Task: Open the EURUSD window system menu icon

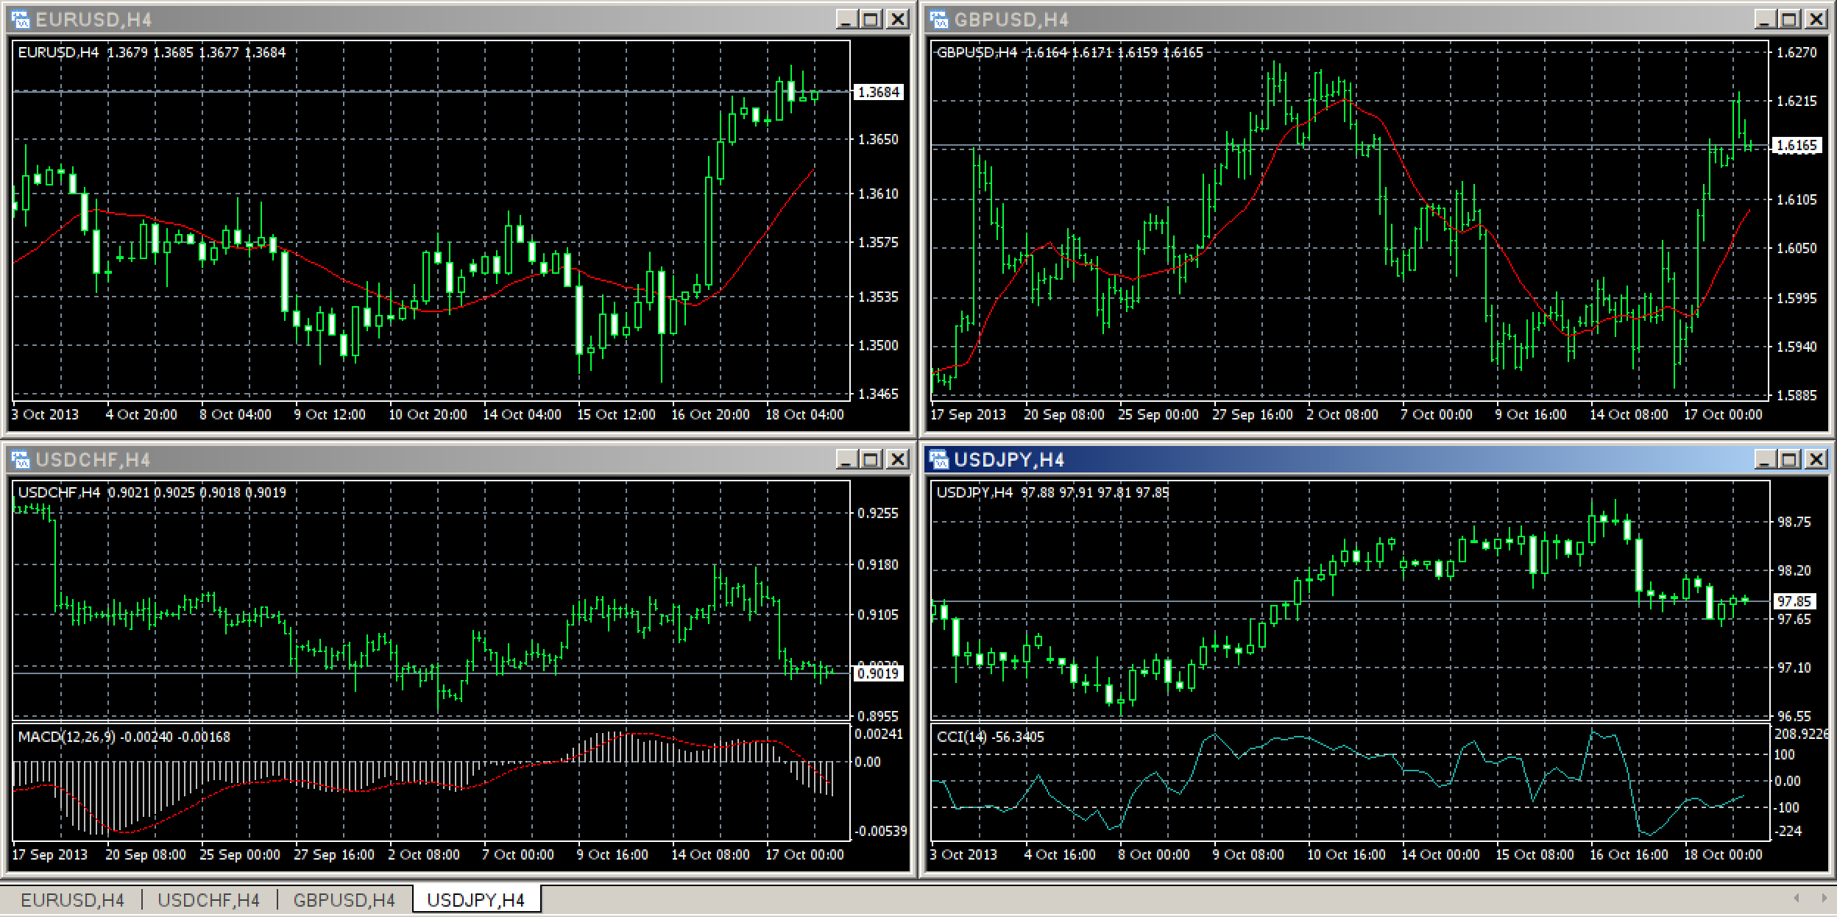Action: pos(21,20)
